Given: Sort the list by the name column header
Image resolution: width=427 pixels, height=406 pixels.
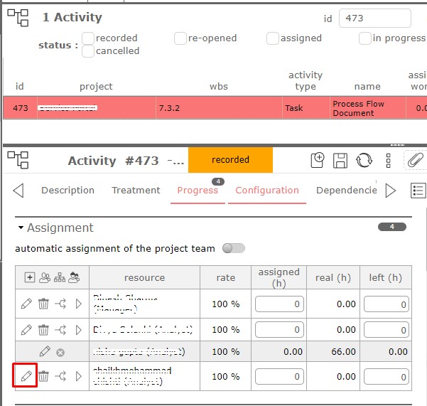Looking at the screenshot, I should pos(367,86).
